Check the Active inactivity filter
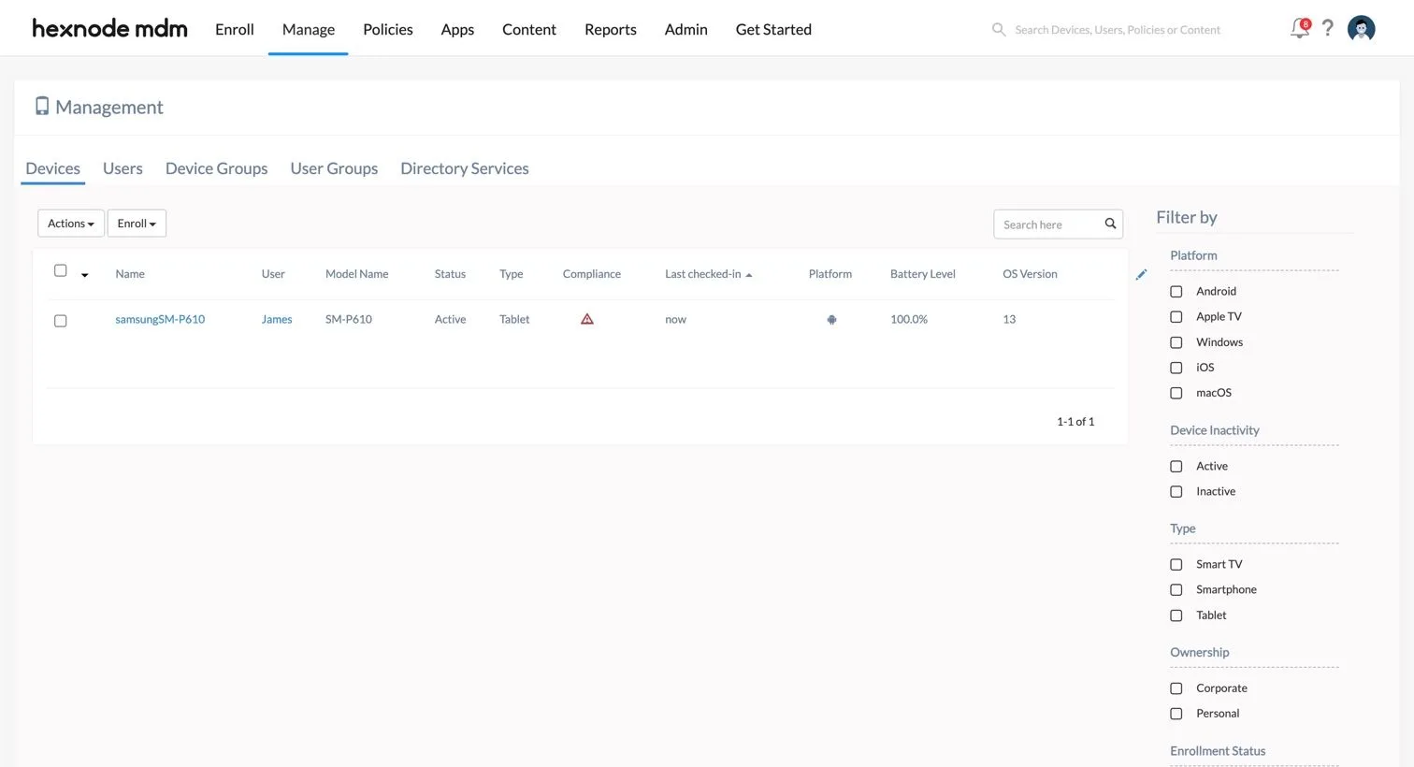Screen dimensions: 1414x767 tap(1176, 466)
